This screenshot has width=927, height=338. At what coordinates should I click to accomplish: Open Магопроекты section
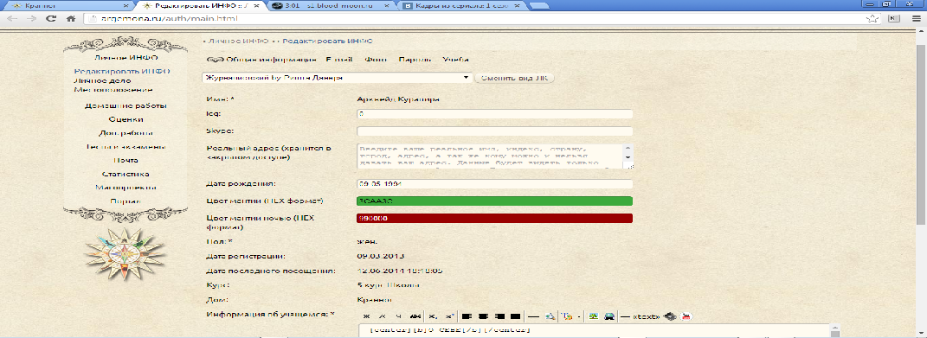126,188
